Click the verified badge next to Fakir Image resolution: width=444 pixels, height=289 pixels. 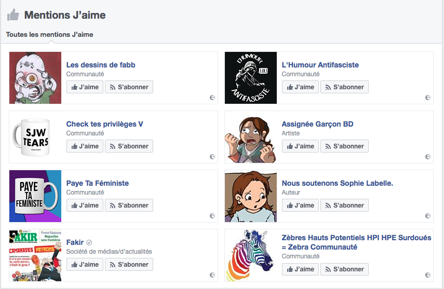point(89,243)
